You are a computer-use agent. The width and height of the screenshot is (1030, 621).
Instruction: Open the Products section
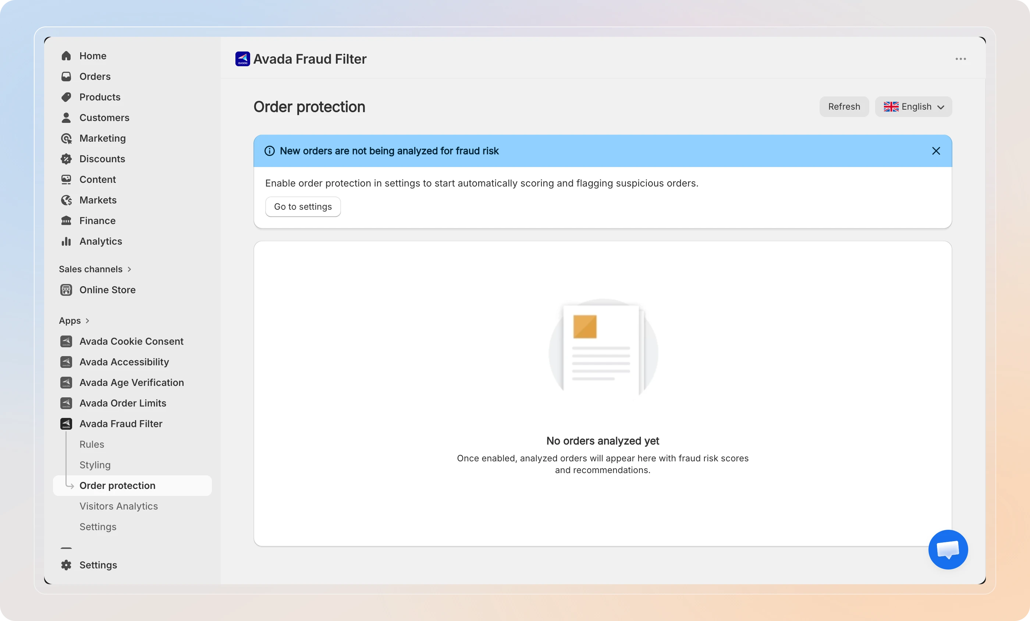tap(100, 97)
